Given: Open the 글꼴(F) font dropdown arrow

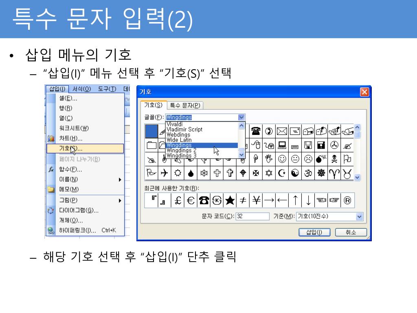Looking at the screenshot, I should [241, 117].
